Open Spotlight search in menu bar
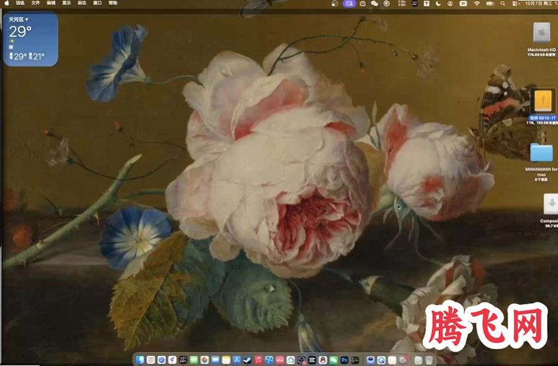Image resolution: width=558 pixels, height=366 pixels. (x=503, y=4)
